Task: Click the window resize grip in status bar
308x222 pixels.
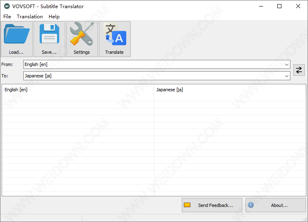Action: (306, 220)
